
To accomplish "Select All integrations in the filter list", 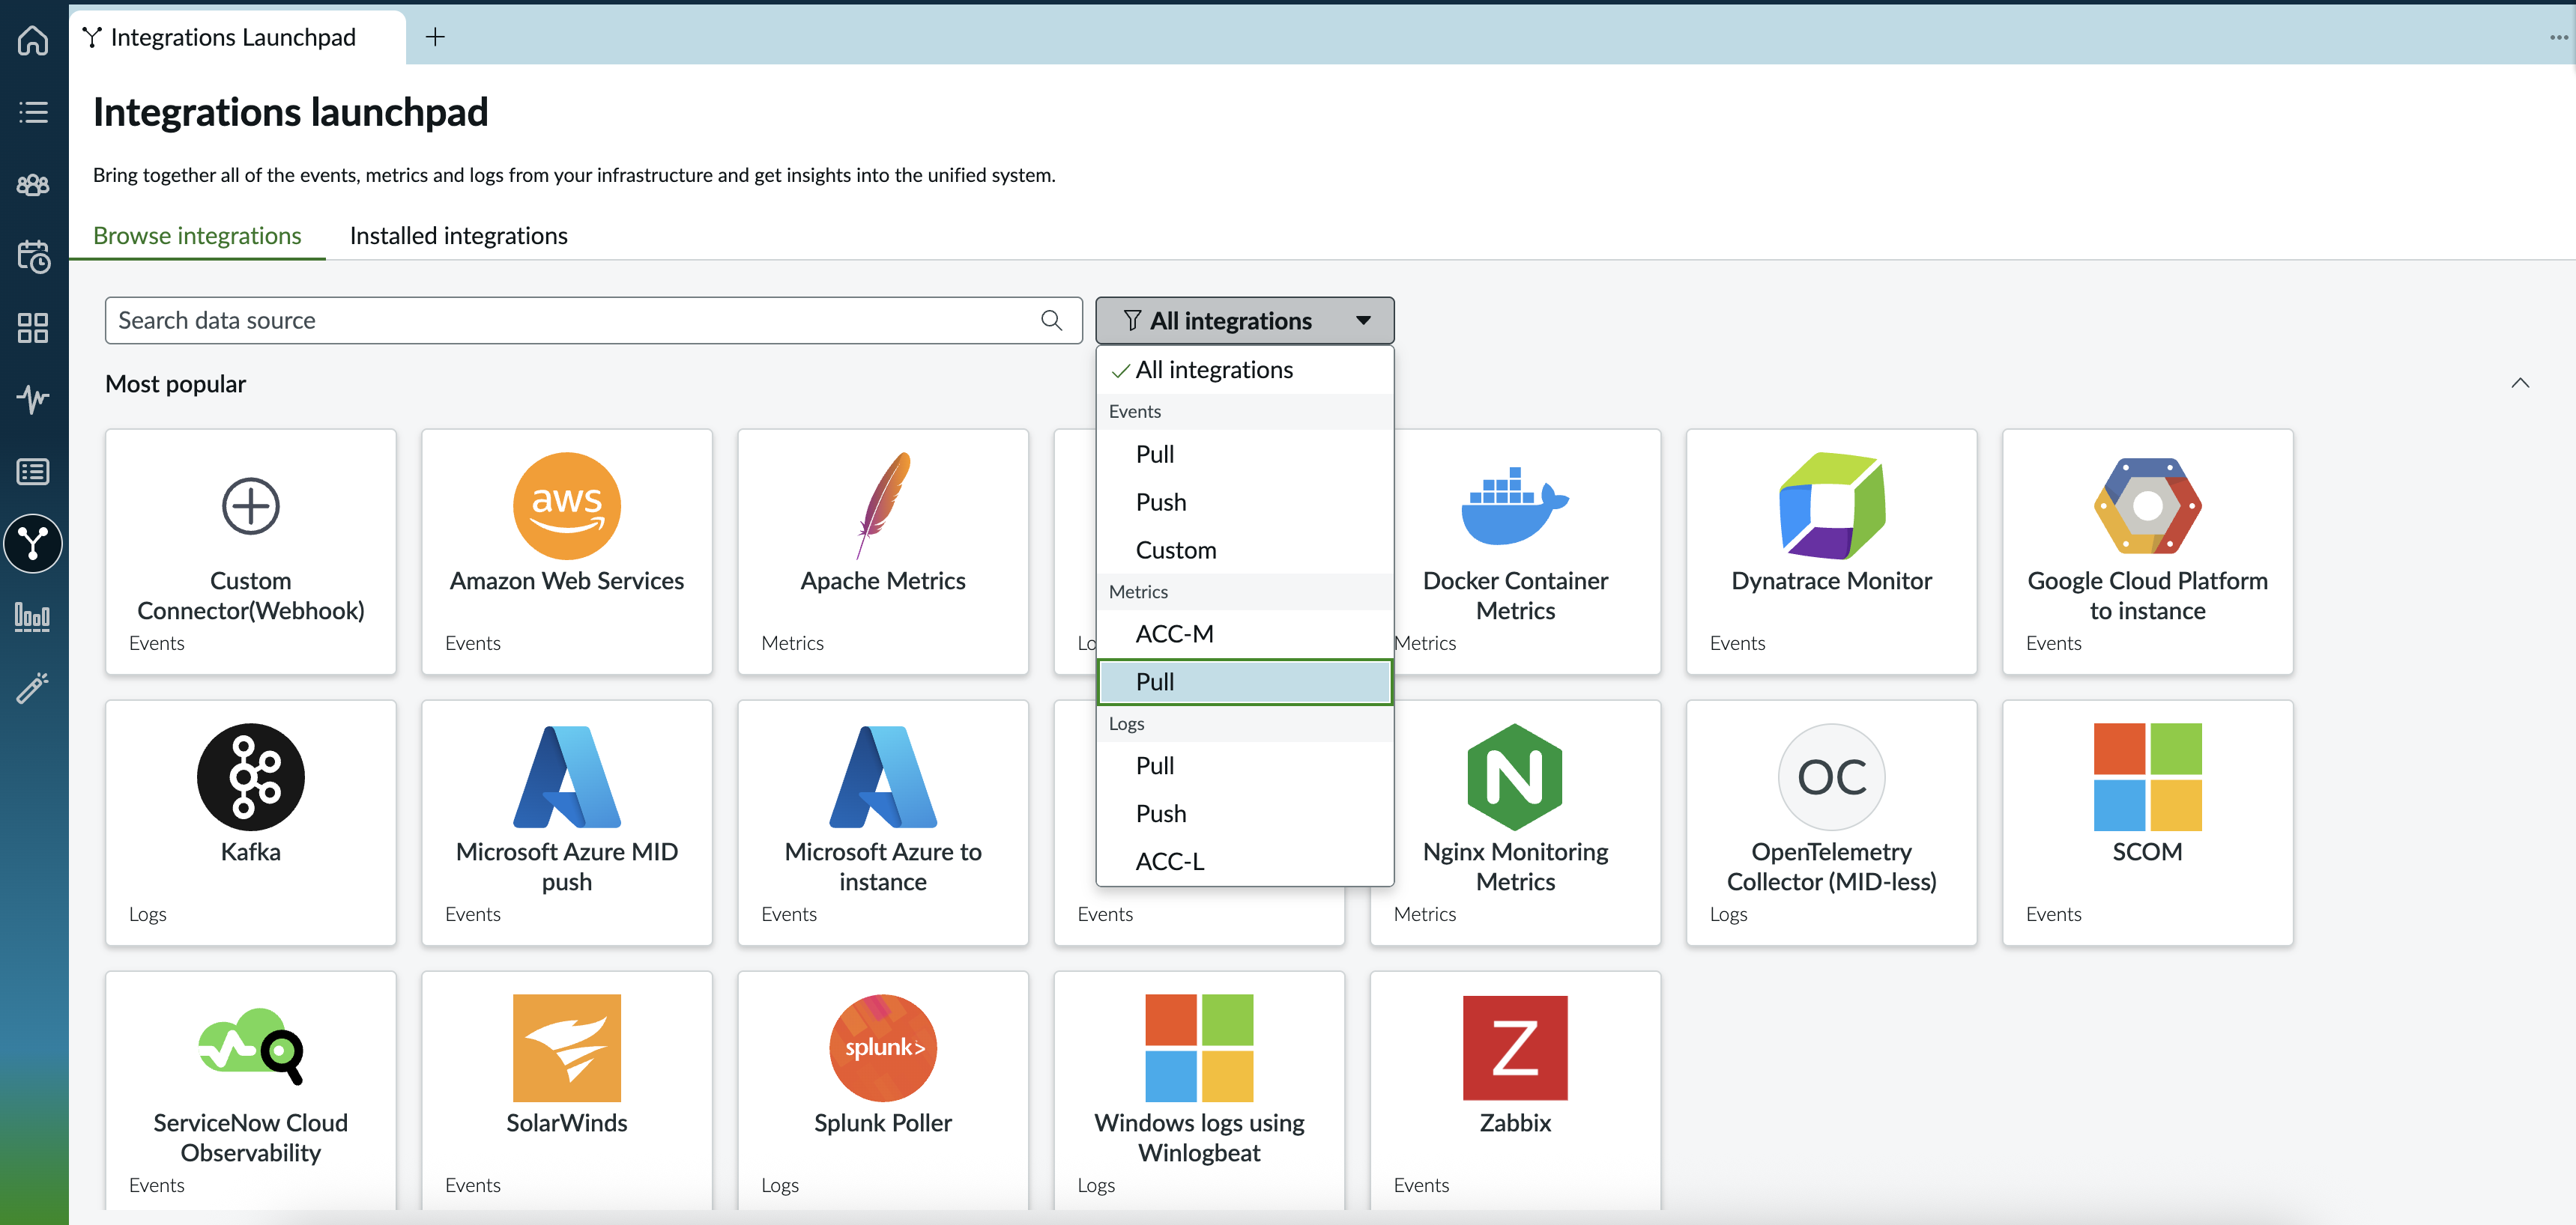I will click(x=1244, y=370).
